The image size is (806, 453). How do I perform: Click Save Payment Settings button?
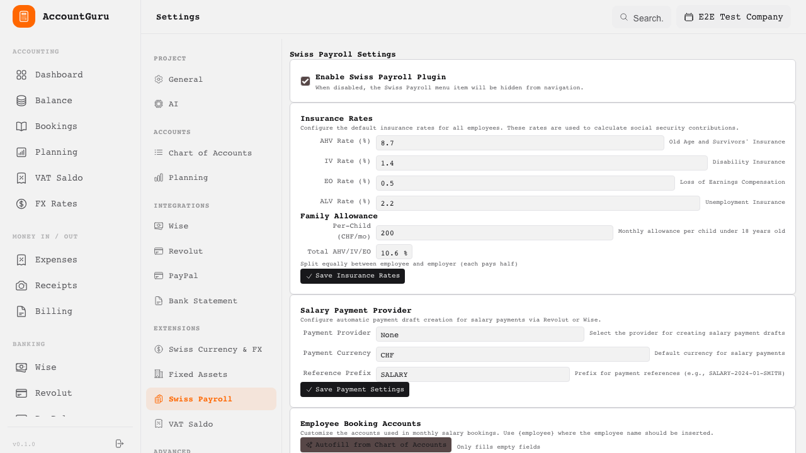355,389
